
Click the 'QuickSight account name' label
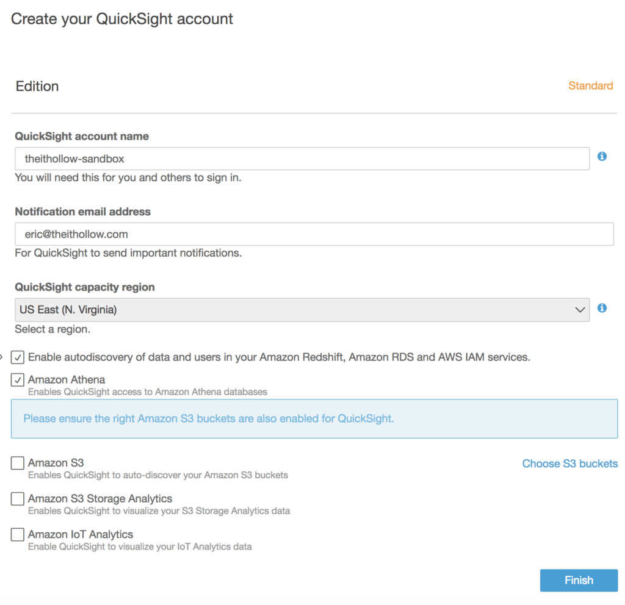(x=82, y=137)
